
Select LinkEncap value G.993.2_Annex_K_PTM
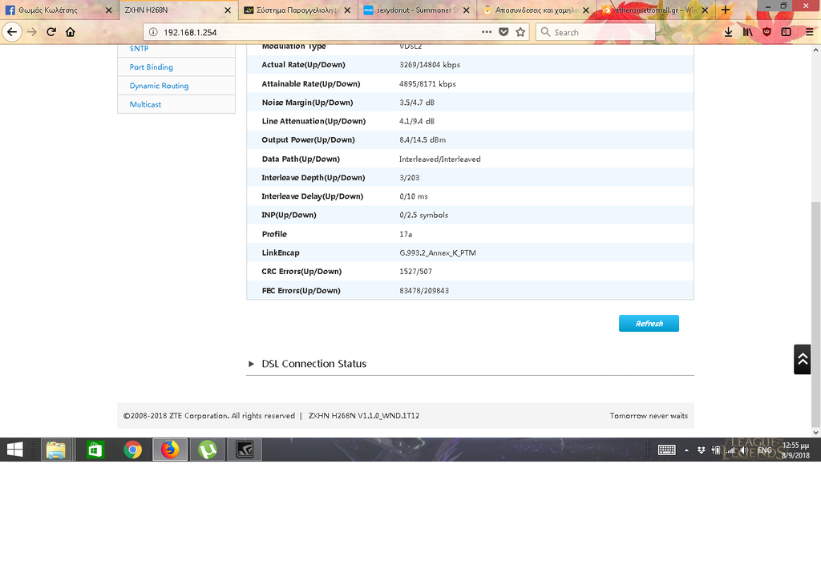438,253
